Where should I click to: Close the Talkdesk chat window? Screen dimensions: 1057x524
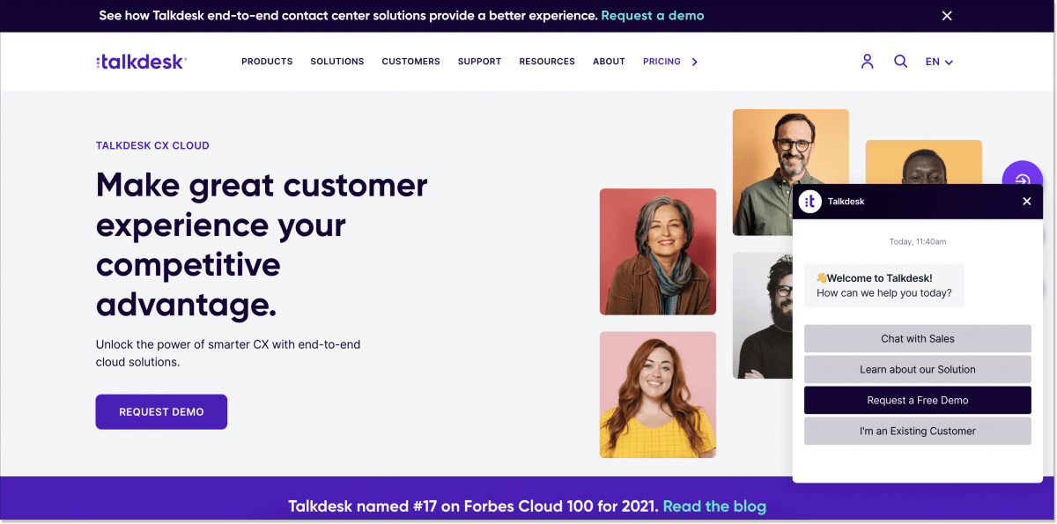click(x=1026, y=201)
